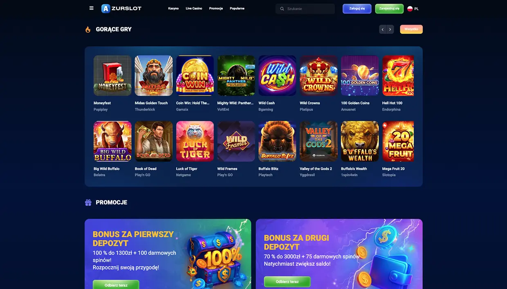Open the hamburger menu icon
Screen dimensions: 507x289
(x=91, y=8)
